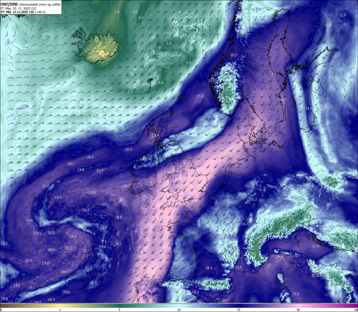Screen dimensions: 358x312
Task: Click the 18.1 value label
Action: click(x=209, y=268)
